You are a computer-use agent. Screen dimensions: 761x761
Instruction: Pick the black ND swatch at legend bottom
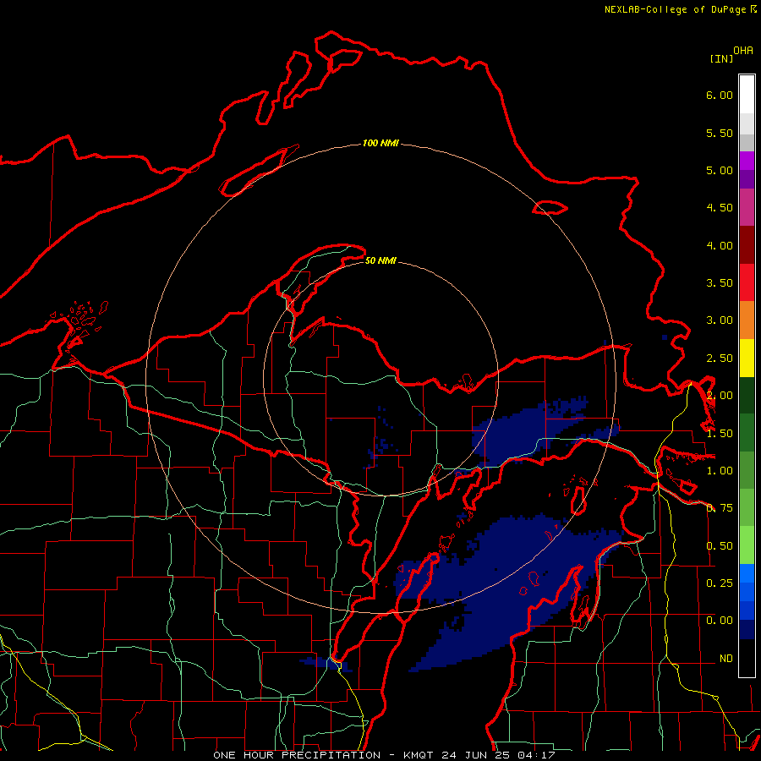pos(747,658)
